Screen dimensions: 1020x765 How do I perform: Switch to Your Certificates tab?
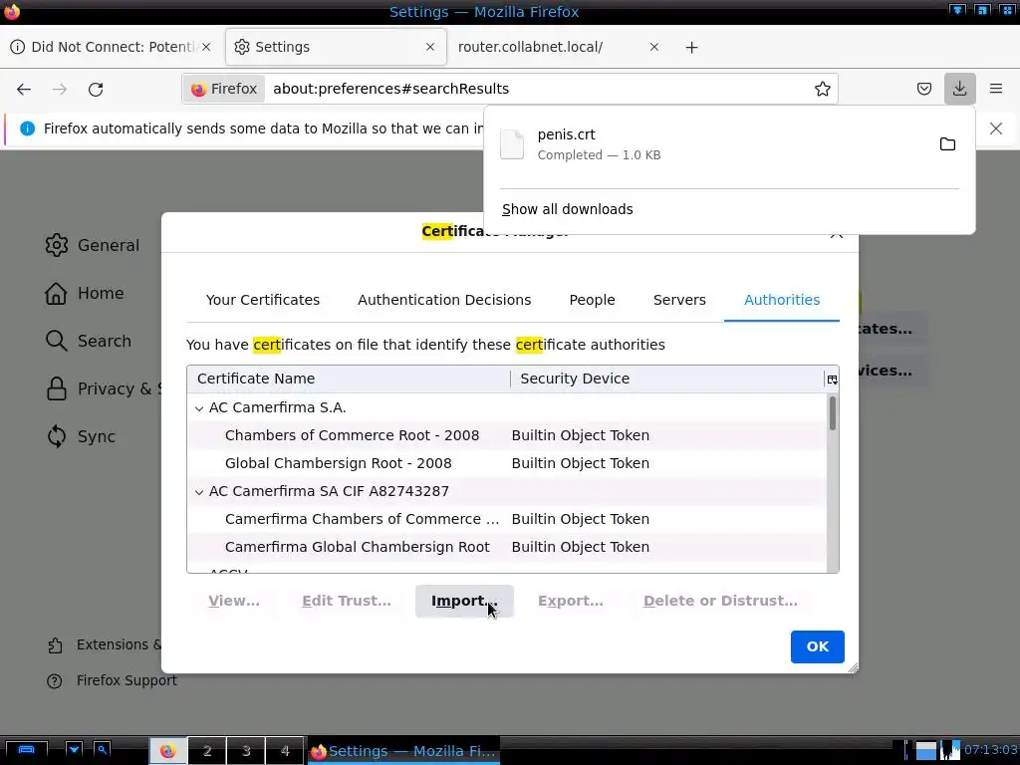click(x=263, y=300)
